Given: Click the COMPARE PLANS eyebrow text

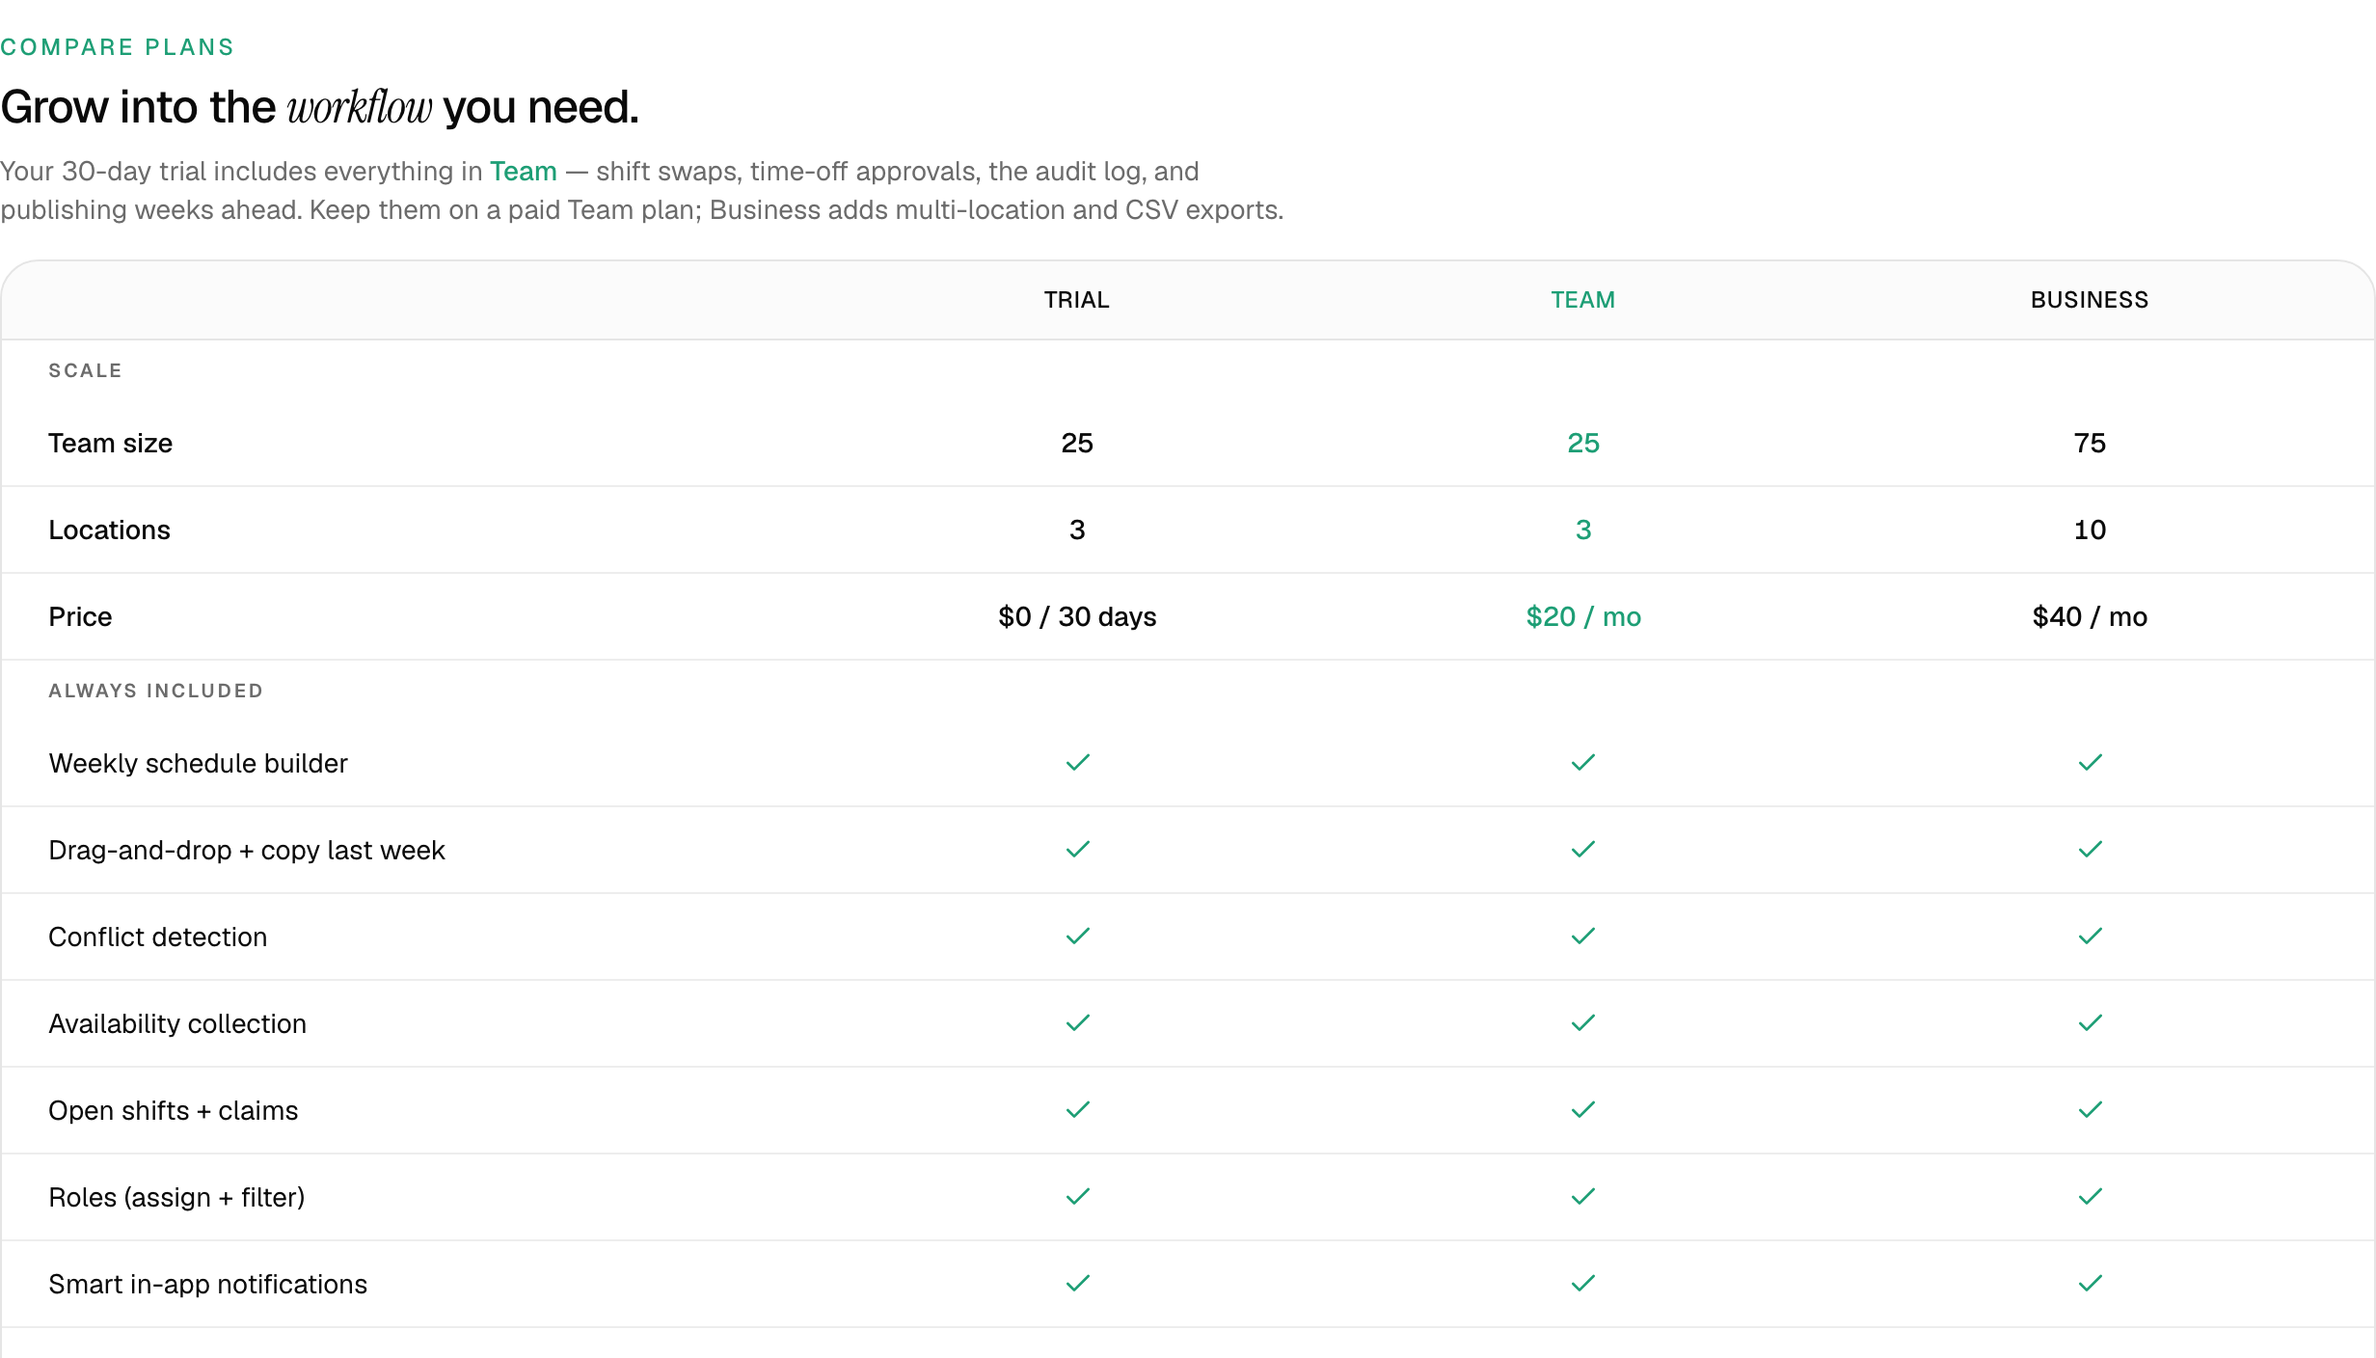Looking at the screenshot, I should tap(117, 47).
